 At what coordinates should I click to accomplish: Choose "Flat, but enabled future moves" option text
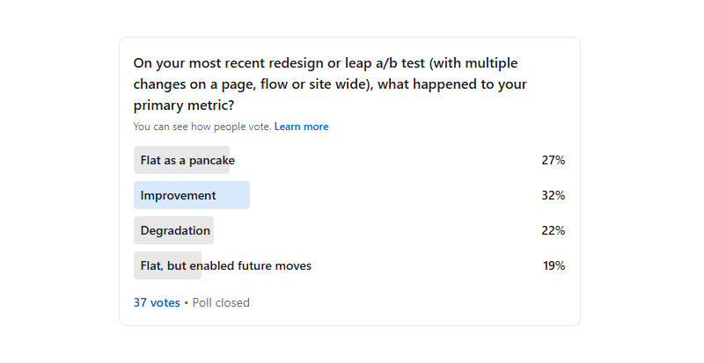(226, 265)
